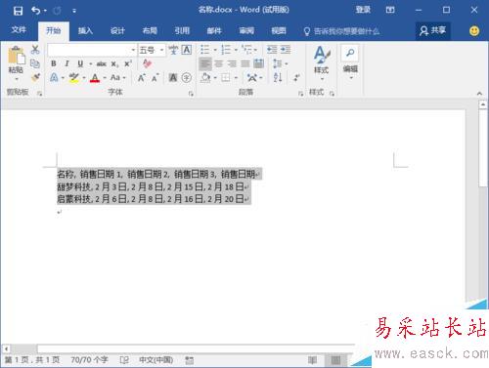Switch to the 视图 tab
This screenshot has width=489, height=368.
click(x=279, y=31)
